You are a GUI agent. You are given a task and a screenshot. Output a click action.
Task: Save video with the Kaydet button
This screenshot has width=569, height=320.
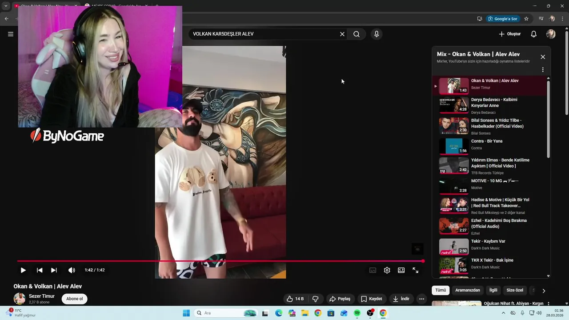click(372, 299)
